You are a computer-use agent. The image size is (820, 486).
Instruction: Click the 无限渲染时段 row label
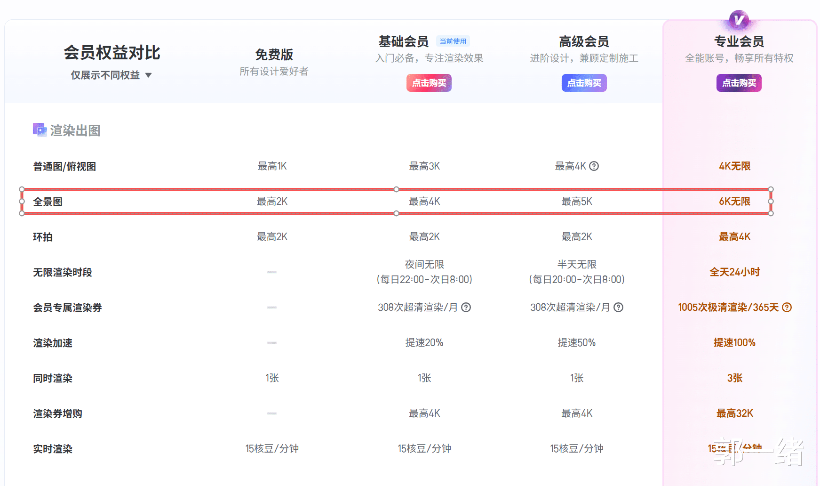[x=62, y=272]
